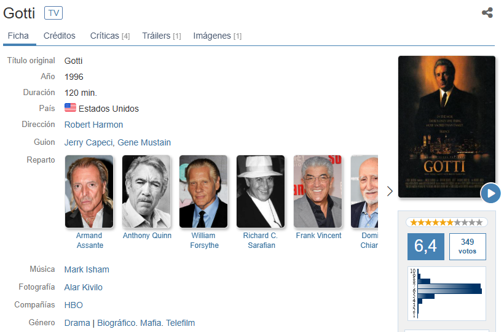Click the United States flag icon
The width and height of the screenshot is (504, 332).
(x=71, y=107)
